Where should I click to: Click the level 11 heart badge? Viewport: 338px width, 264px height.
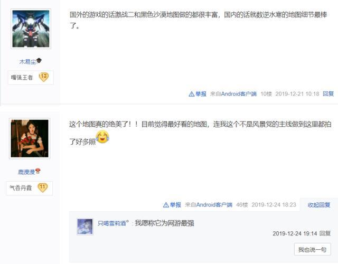tap(42, 188)
